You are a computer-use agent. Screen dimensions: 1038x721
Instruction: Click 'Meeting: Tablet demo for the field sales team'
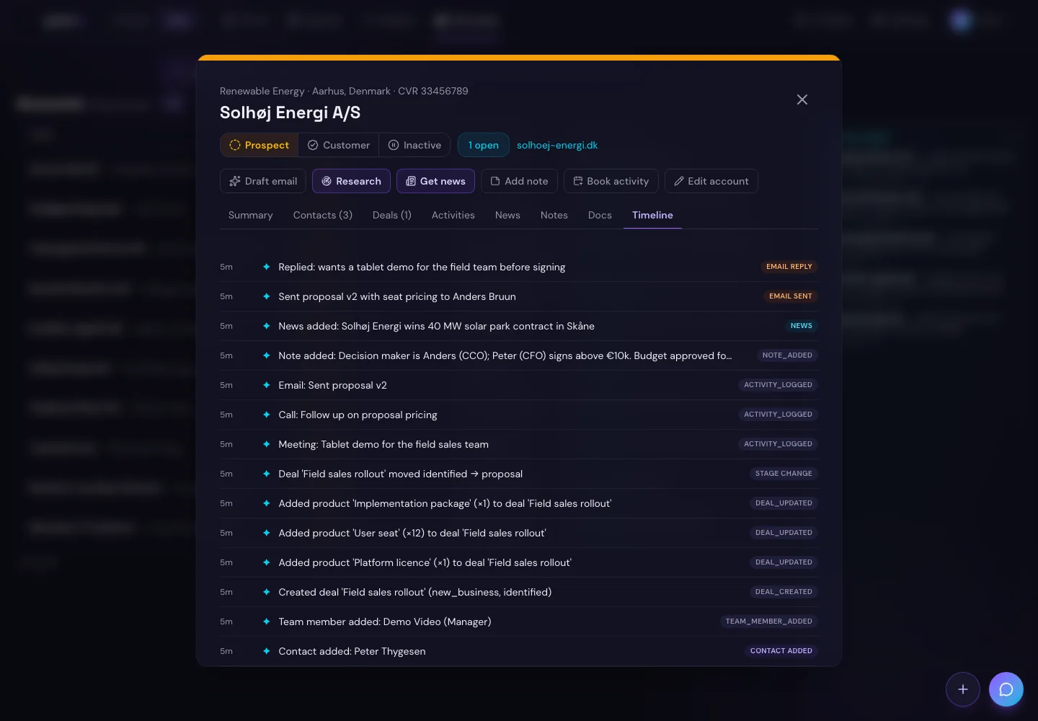(x=383, y=444)
